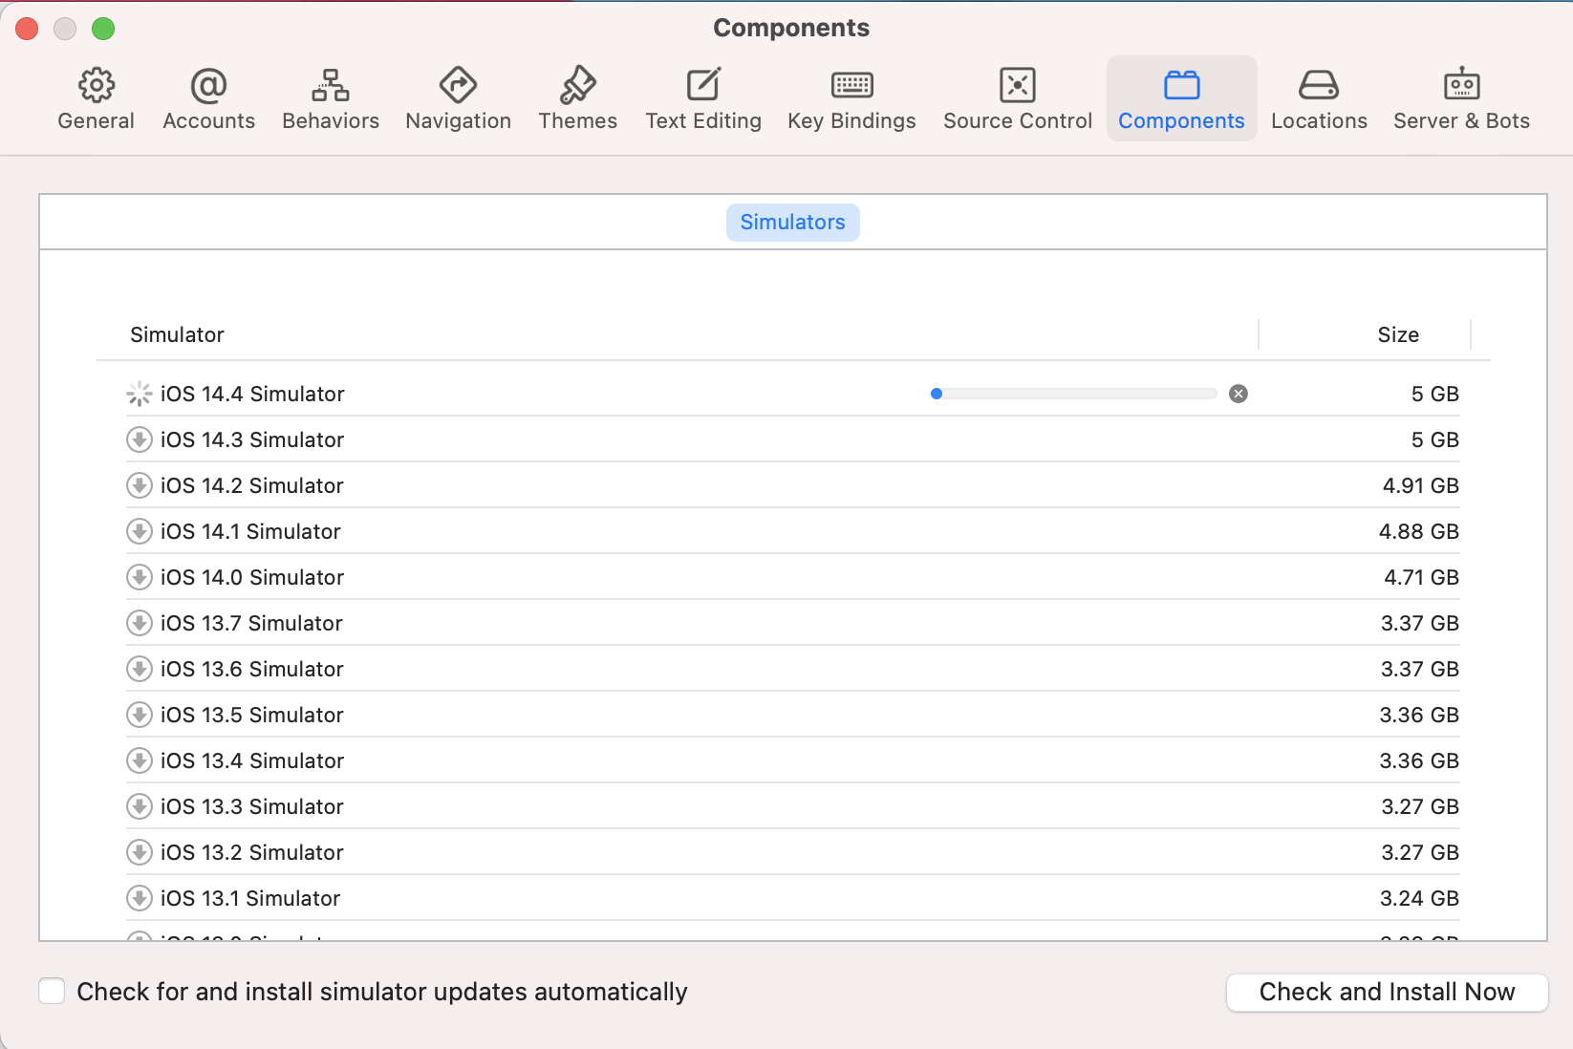Image resolution: width=1573 pixels, height=1049 pixels.
Task: Go to Key Bindings preferences
Action: [851, 98]
